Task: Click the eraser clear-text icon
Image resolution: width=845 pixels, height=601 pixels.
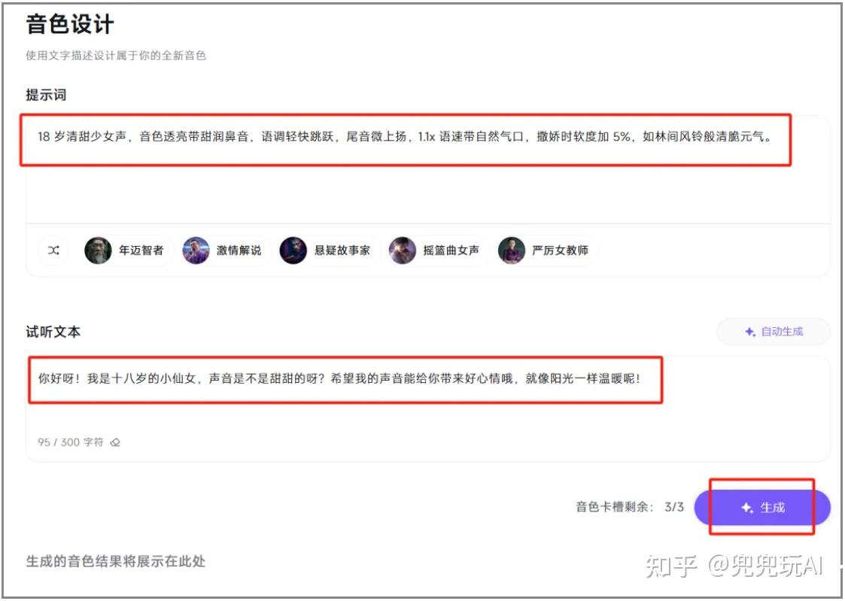Action: [x=115, y=442]
